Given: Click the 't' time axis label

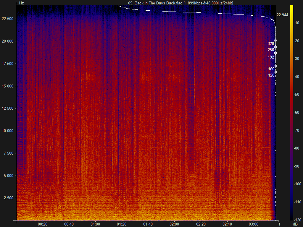Looking at the screenshot, I should (279, 224).
